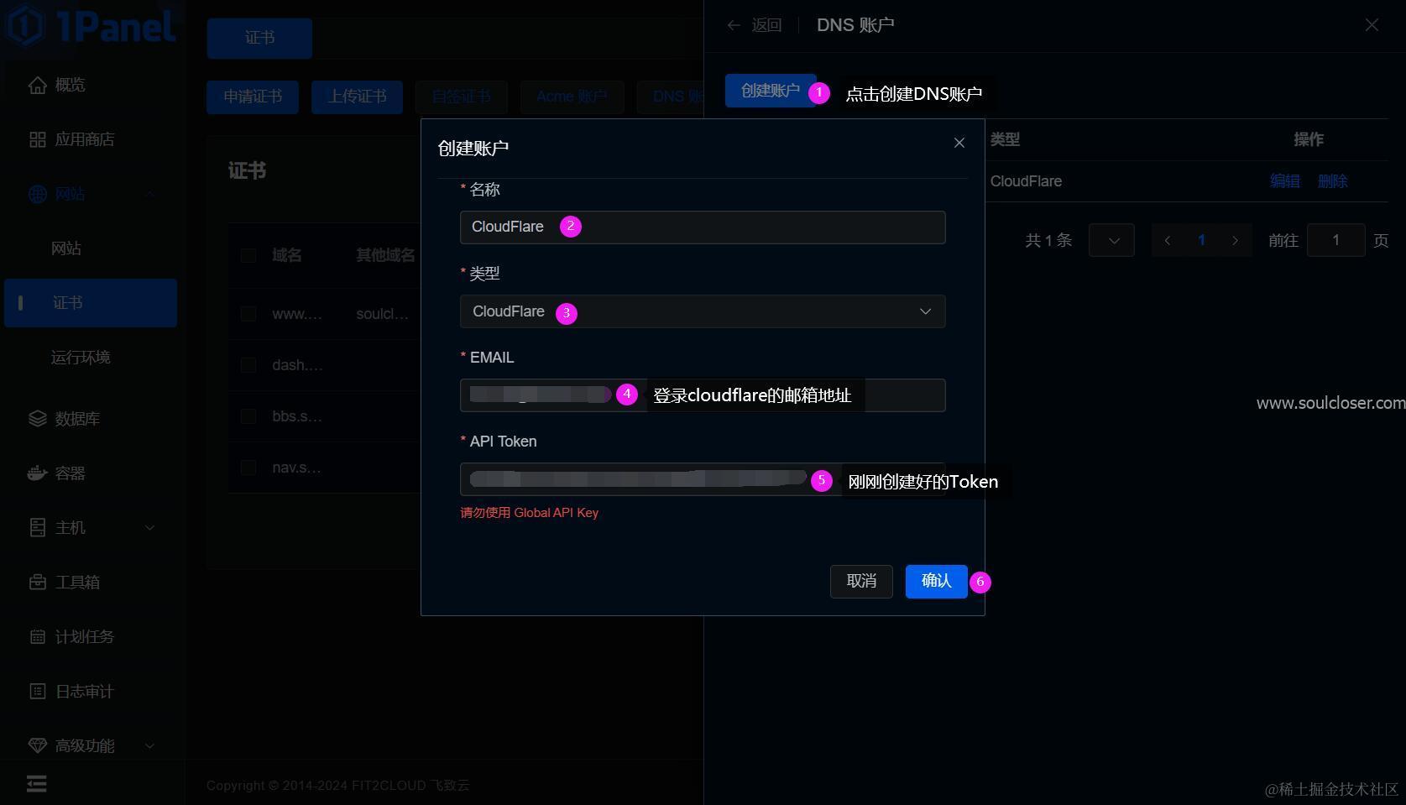This screenshot has width=1406, height=805.
Task: Click the 其他域名 column header
Action: [385, 255]
